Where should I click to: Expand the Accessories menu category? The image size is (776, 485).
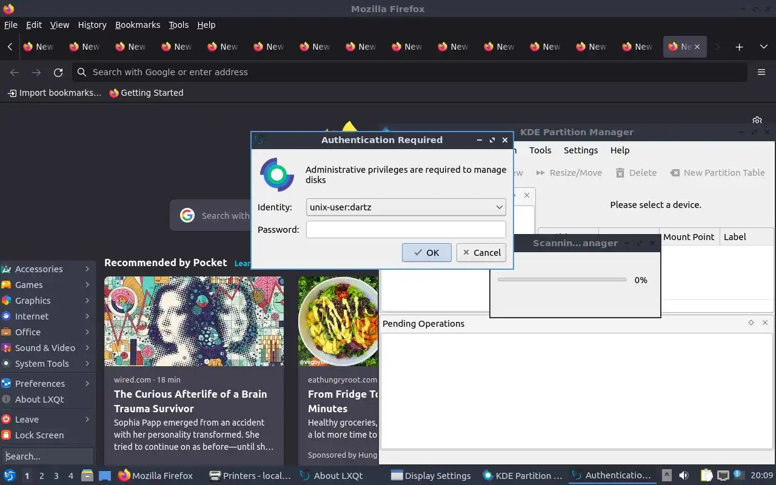[x=47, y=269]
